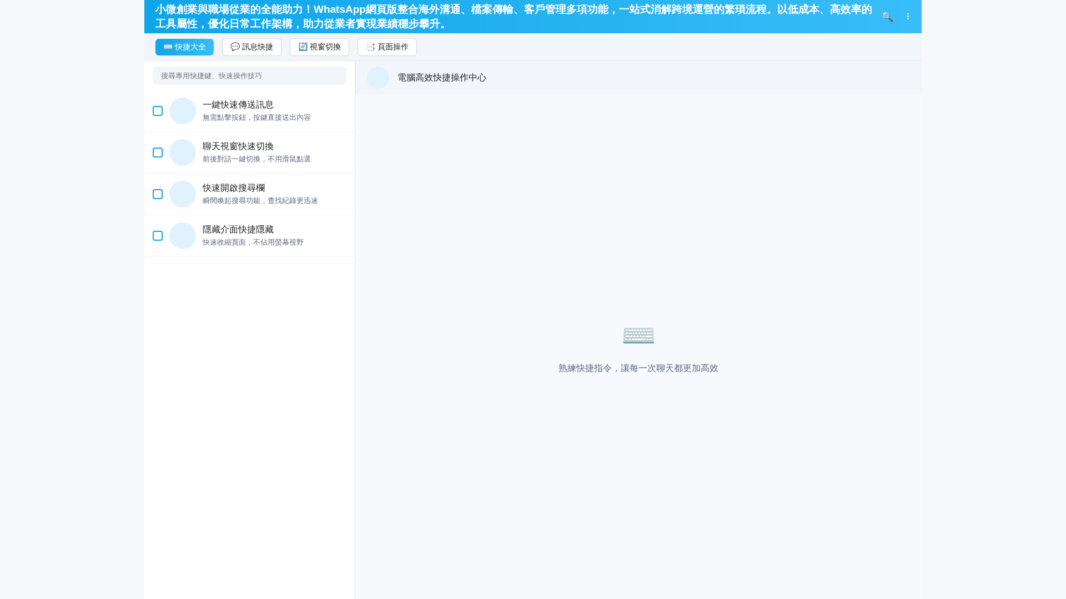This screenshot has height=599, width=1066.
Task: Click avatar circle of 一鍵快速傳送訊息
Action: (183, 111)
